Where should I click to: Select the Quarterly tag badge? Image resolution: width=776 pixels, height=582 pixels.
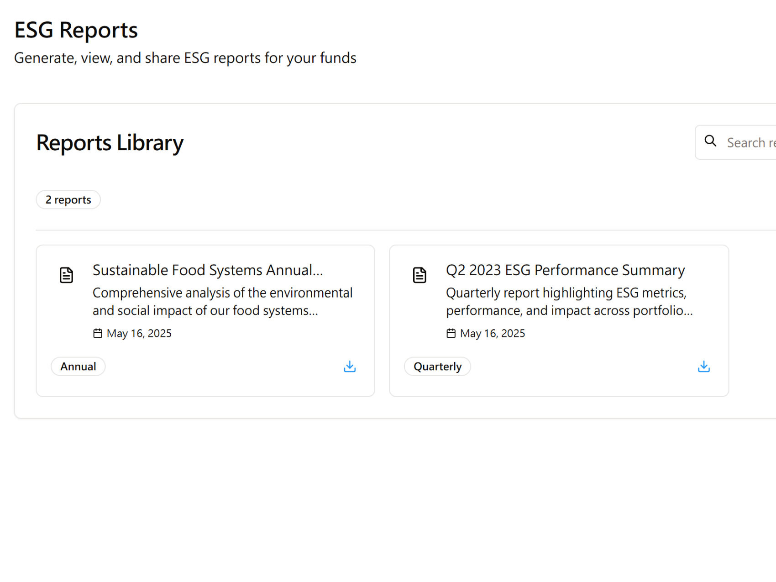tap(437, 367)
